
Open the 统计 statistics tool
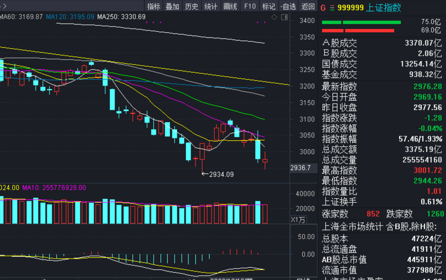[x=211, y=6]
